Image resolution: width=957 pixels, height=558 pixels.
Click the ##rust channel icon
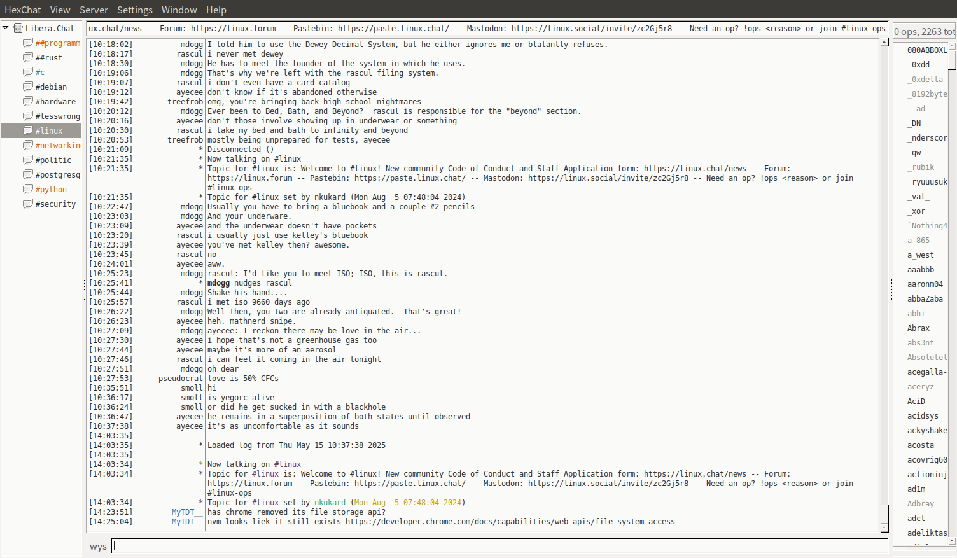(28, 57)
